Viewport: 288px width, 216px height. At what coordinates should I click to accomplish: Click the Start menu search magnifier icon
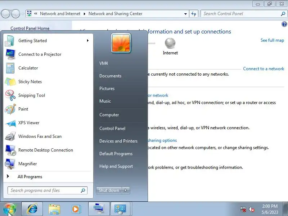83,190
